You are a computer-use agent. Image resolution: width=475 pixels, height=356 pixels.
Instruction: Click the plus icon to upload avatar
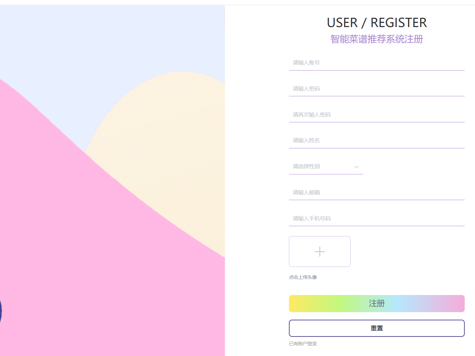tap(320, 252)
